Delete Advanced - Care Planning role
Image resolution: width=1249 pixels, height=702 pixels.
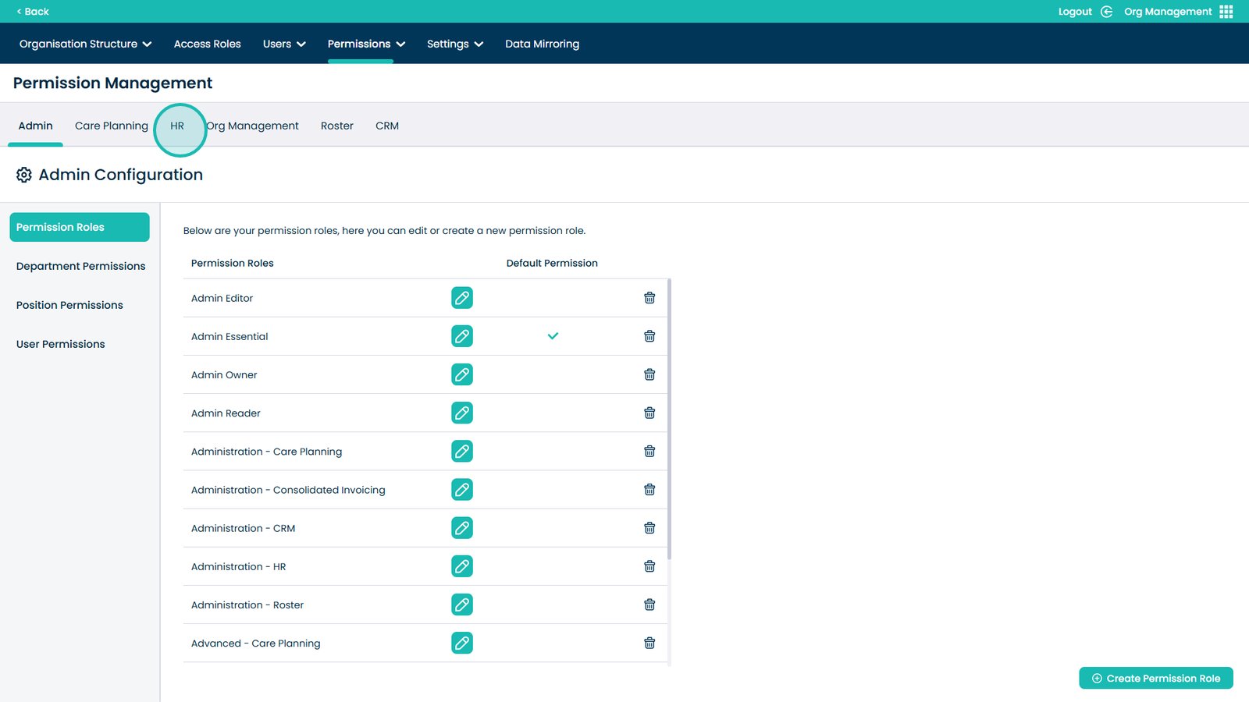[x=649, y=643]
